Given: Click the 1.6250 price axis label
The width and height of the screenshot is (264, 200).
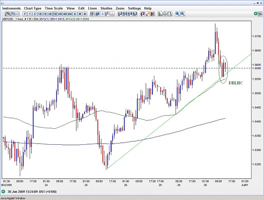Looking at the screenshot, I should 256,164.
